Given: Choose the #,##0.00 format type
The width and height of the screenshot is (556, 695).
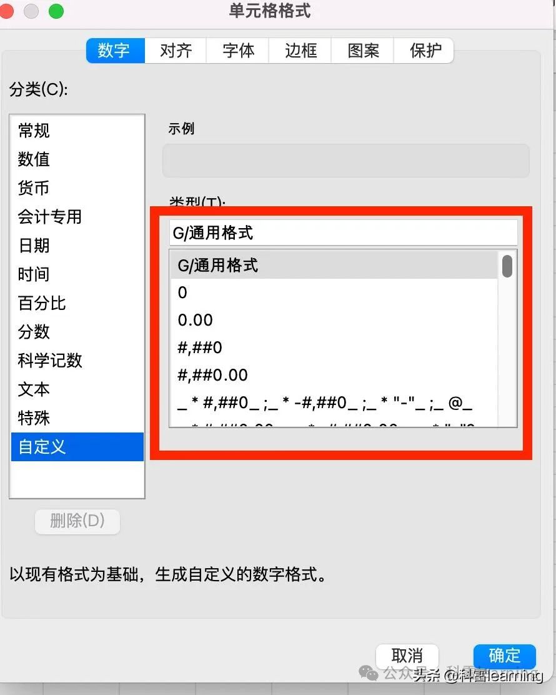Looking at the screenshot, I should pyautogui.click(x=334, y=375).
